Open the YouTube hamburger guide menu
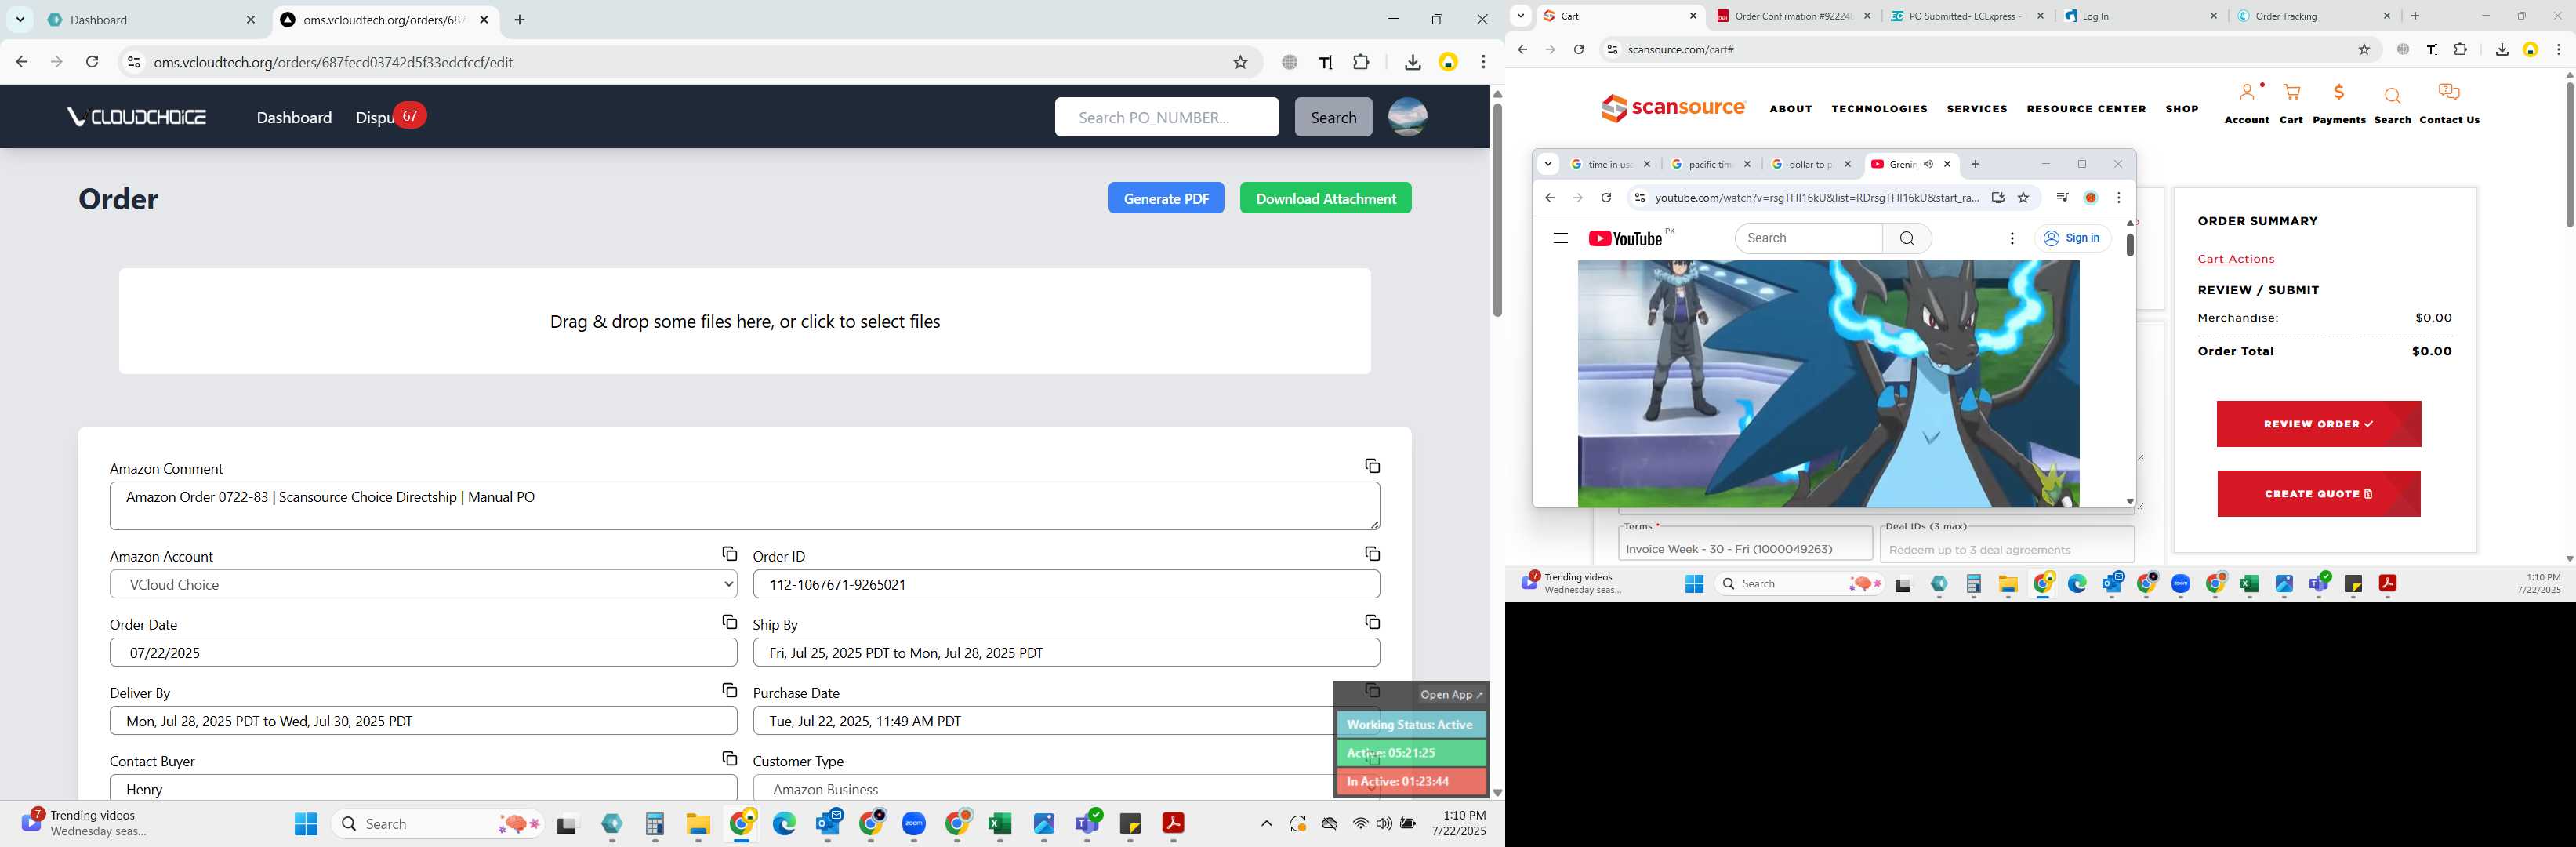Image resolution: width=2576 pixels, height=847 pixels. tap(1560, 238)
